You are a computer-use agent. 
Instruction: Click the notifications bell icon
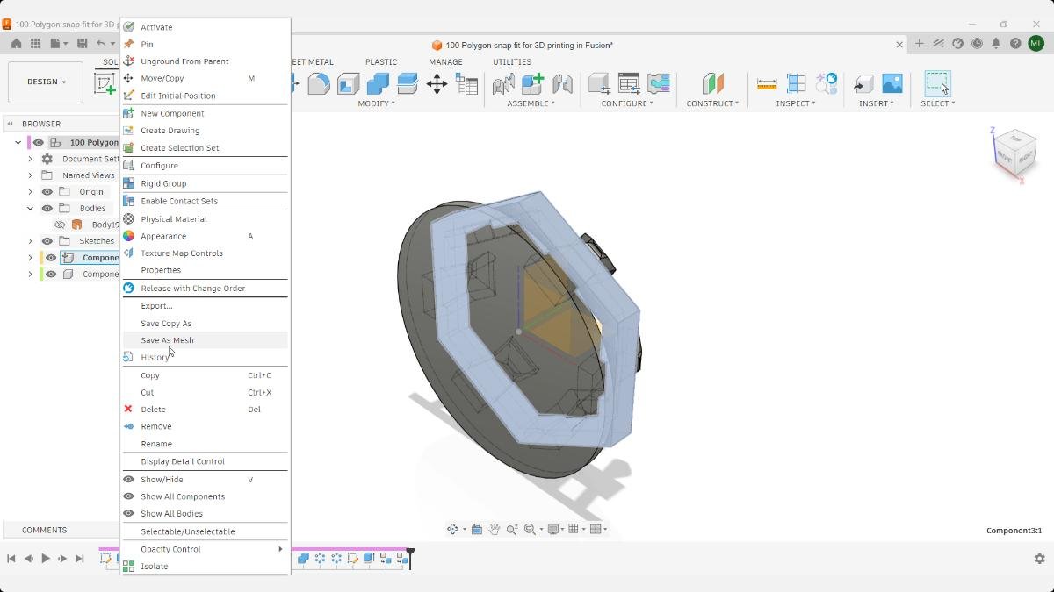click(x=996, y=43)
